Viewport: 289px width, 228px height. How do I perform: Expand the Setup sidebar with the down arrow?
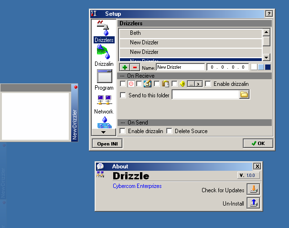pyautogui.click(x=104, y=132)
